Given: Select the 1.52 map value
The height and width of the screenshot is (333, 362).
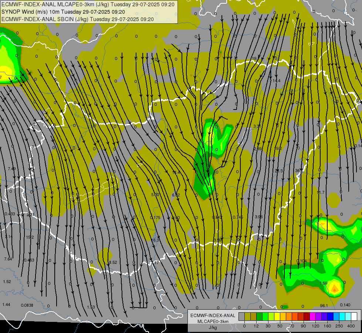Looking at the screenshot, I should coord(7,282).
